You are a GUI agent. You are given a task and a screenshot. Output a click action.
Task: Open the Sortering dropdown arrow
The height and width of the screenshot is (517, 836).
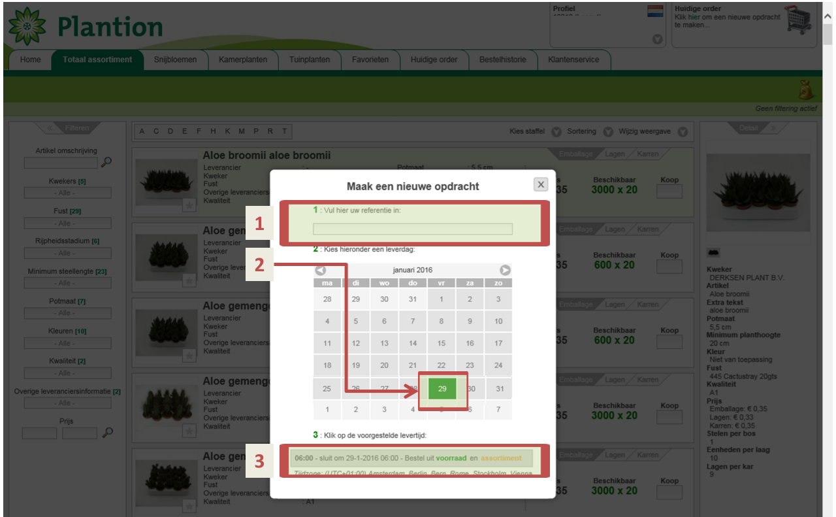point(607,131)
